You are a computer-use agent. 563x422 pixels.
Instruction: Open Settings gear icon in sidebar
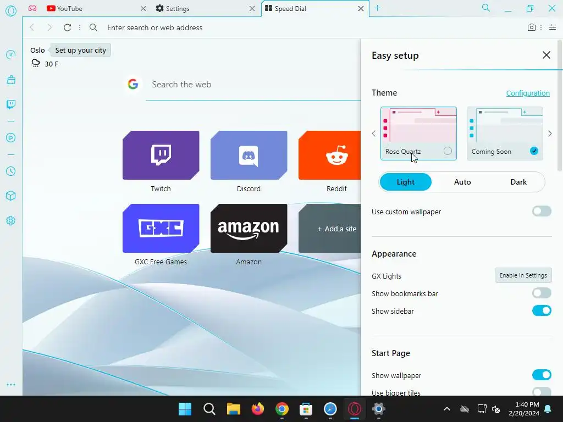click(11, 220)
